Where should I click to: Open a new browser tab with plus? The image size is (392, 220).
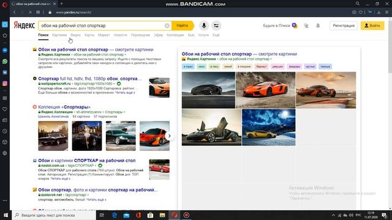[61, 4]
